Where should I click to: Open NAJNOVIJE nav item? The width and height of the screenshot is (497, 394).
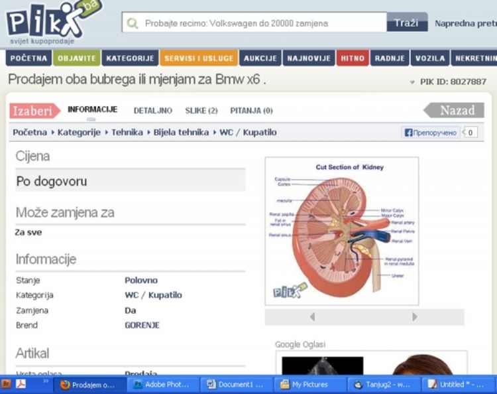tap(309, 58)
